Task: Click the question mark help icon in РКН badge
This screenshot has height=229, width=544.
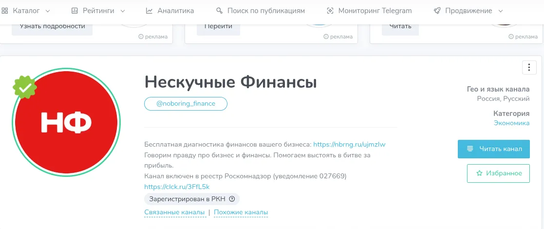Action: 232,199
